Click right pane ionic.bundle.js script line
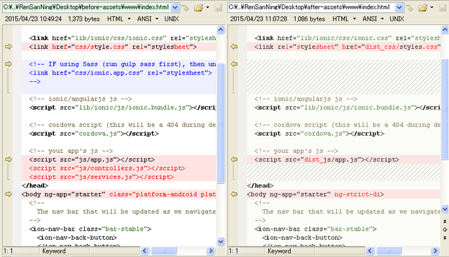 click(347, 107)
